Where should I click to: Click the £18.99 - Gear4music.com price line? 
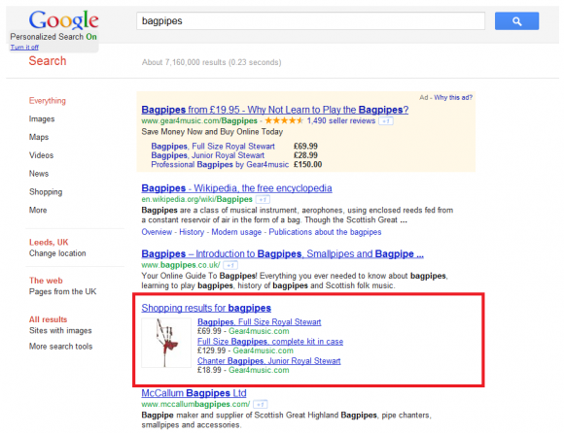click(x=243, y=370)
